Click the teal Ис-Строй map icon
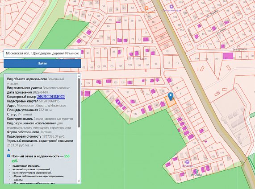Screen dimensions: 255x189 coord(196,172)
